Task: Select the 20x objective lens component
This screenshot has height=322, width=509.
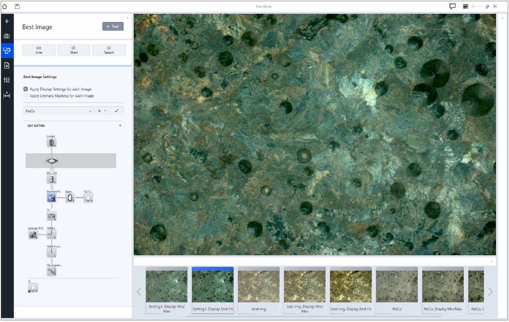Action: click(51, 179)
